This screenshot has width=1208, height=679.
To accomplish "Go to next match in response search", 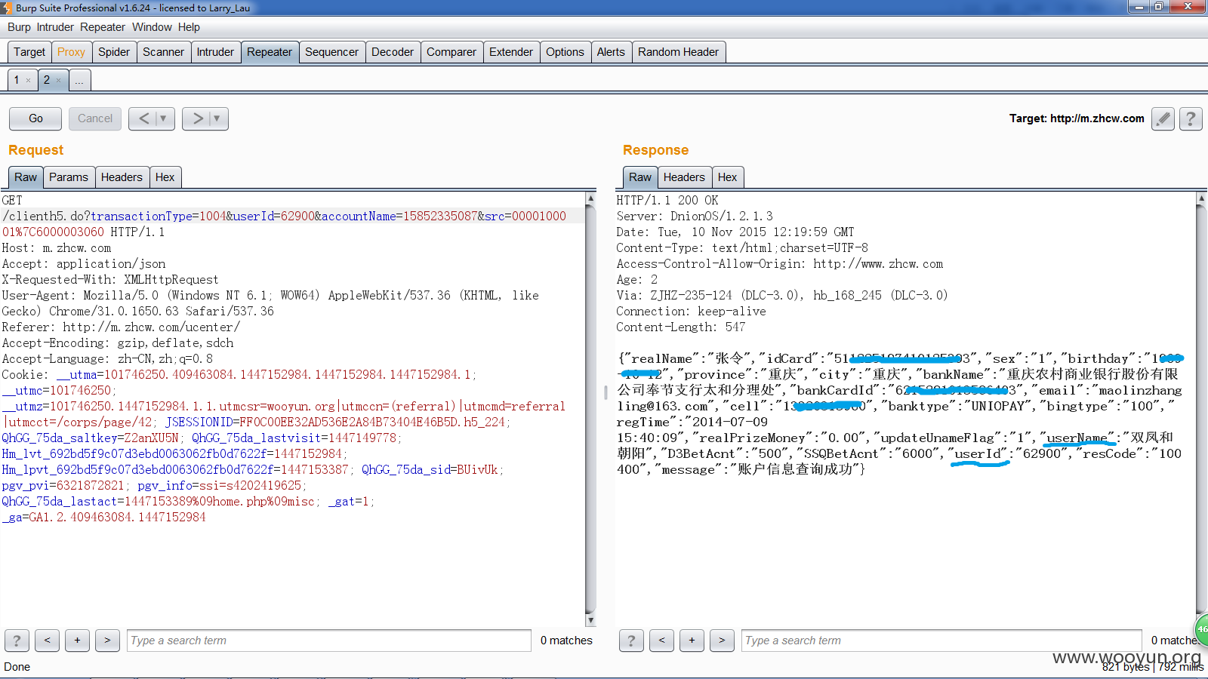I will 722,641.
